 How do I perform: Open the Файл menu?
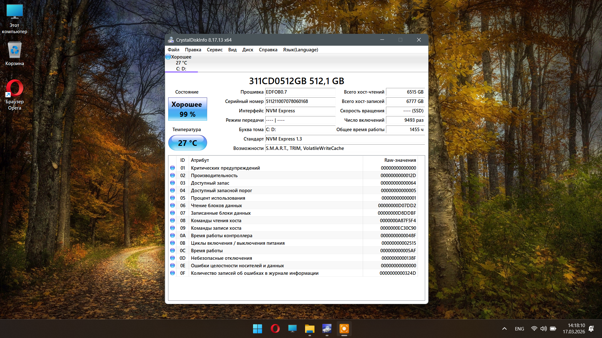click(173, 50)
